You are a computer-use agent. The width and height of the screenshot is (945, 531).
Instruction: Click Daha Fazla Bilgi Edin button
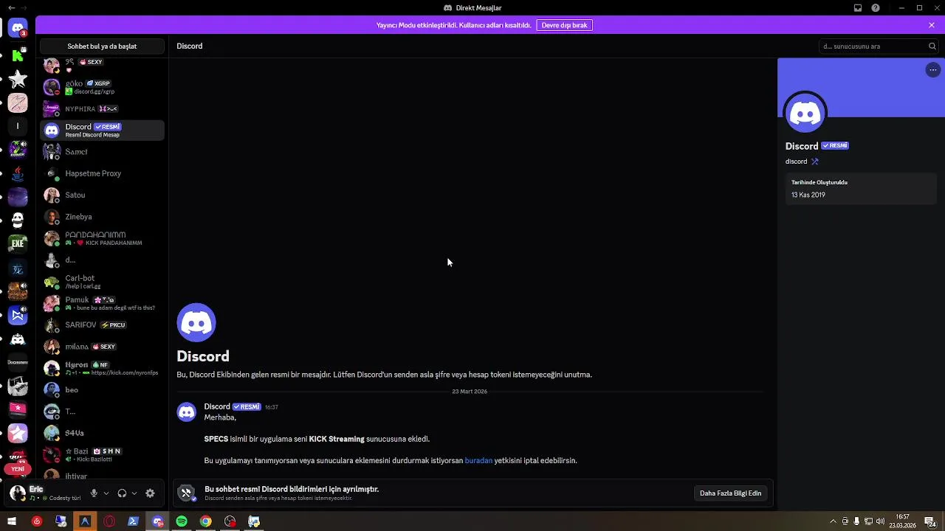730,493
